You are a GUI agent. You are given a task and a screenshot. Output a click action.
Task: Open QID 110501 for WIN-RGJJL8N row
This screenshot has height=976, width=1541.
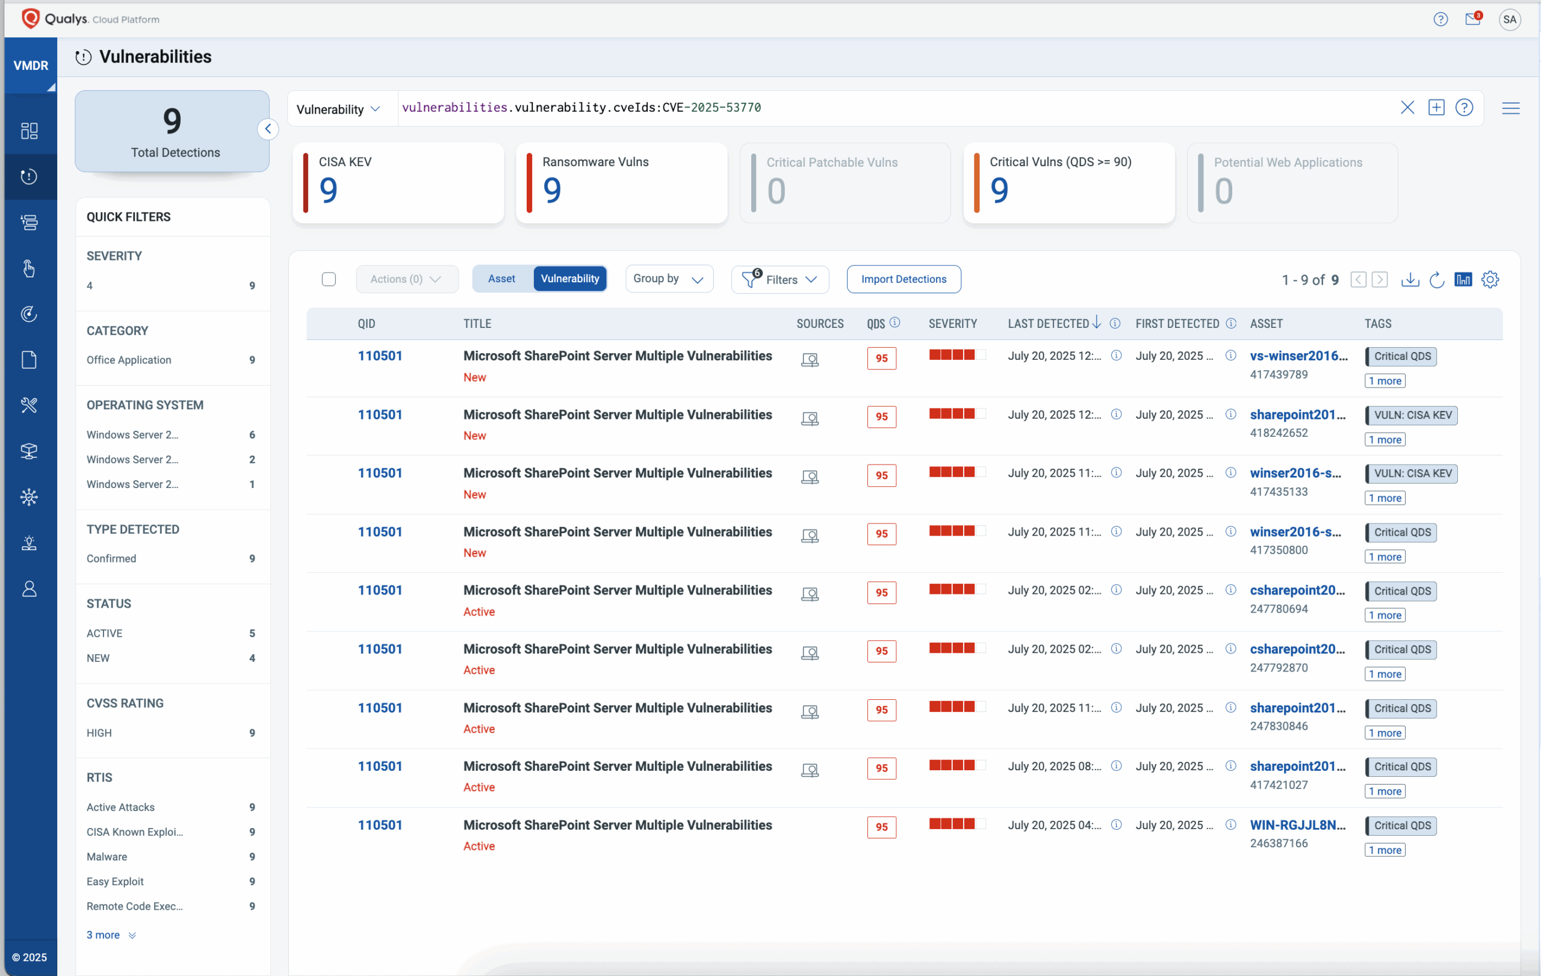tap(380, 825)
